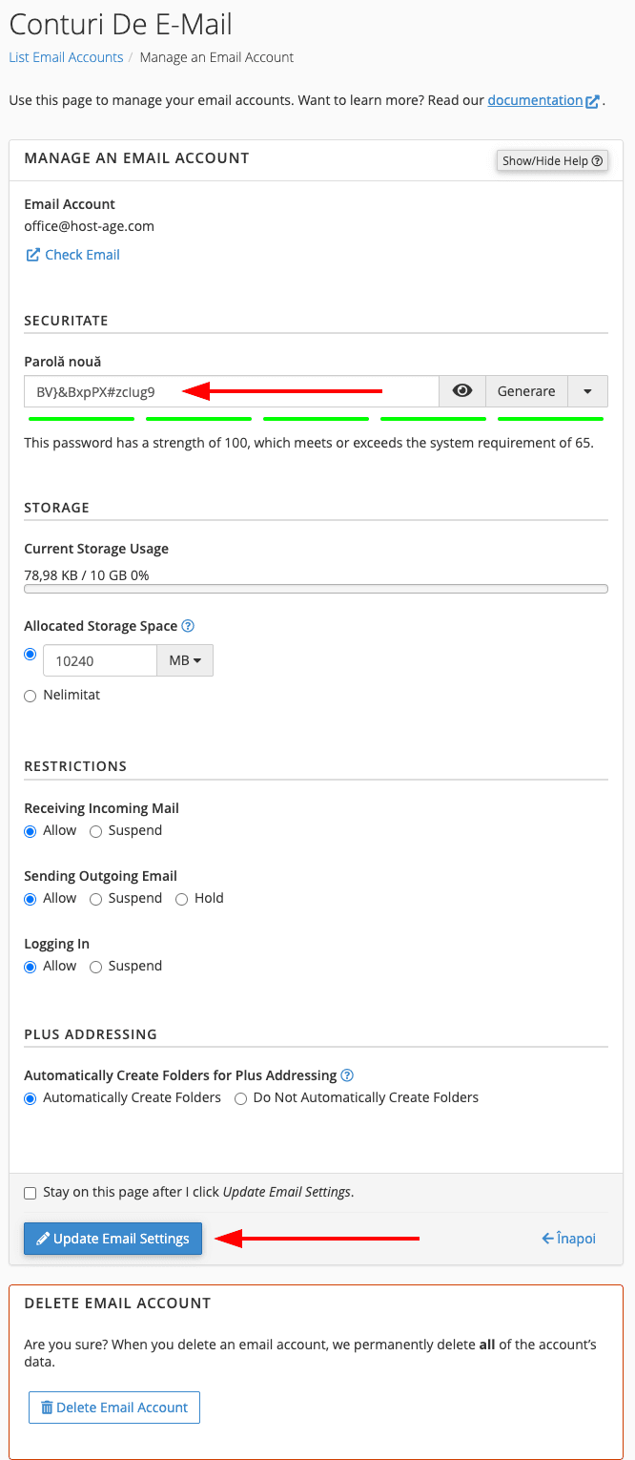Expand the Generare password options dropdown arrow
This screenshot has height=1460, width=635.
coord(587,391)
